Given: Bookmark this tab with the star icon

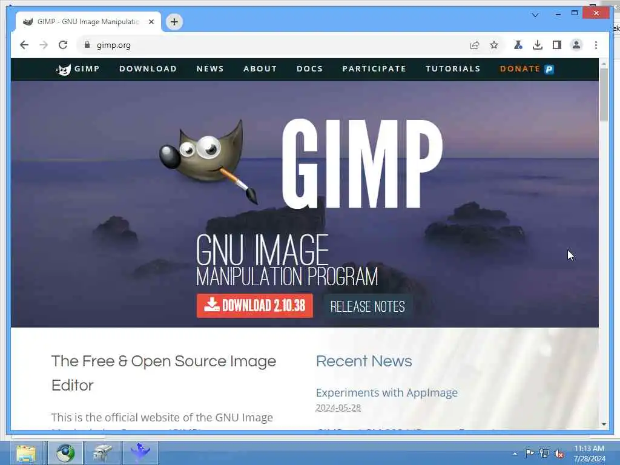Looking at the screenshot, I should 494,45.
